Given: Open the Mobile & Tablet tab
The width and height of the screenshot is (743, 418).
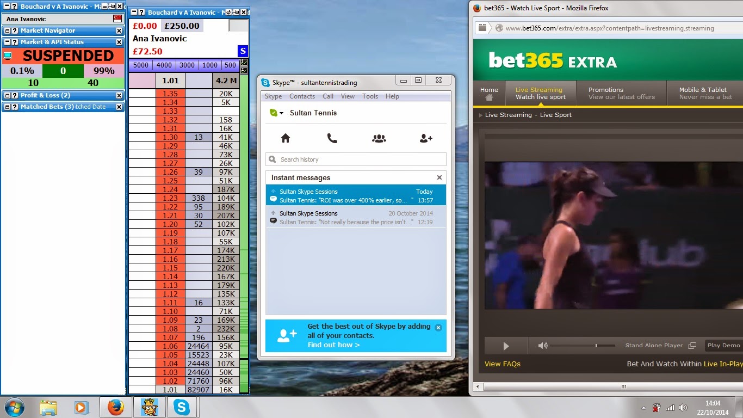Looking at the screenshot, I should [x=705, y=94].
